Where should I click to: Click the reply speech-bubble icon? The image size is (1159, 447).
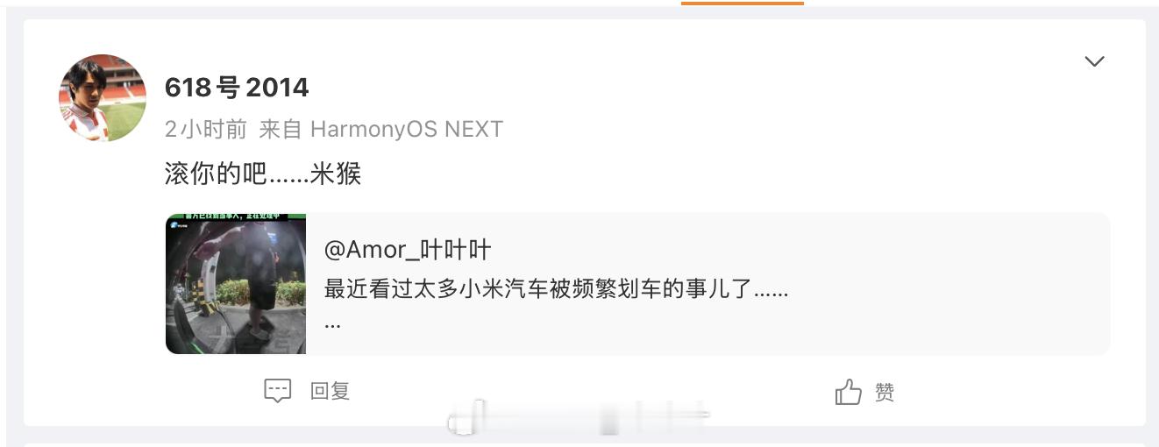click(x=277, y=391)
